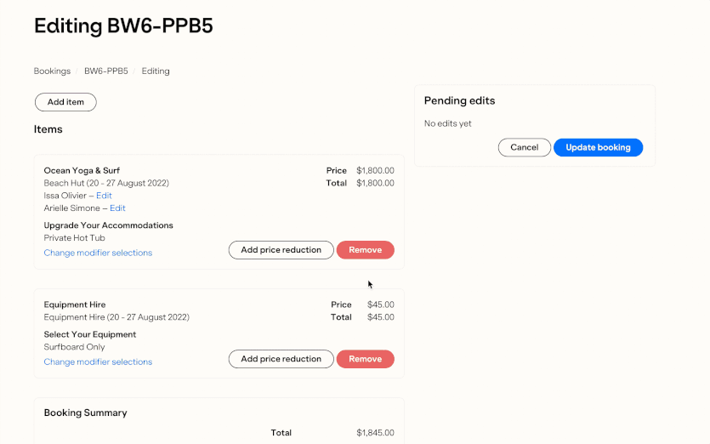Open the Bookings breadcrumb link
Image resolution: width=710 pixels, height=444 pixels.
pyautogui.click(x=52, y=71)
